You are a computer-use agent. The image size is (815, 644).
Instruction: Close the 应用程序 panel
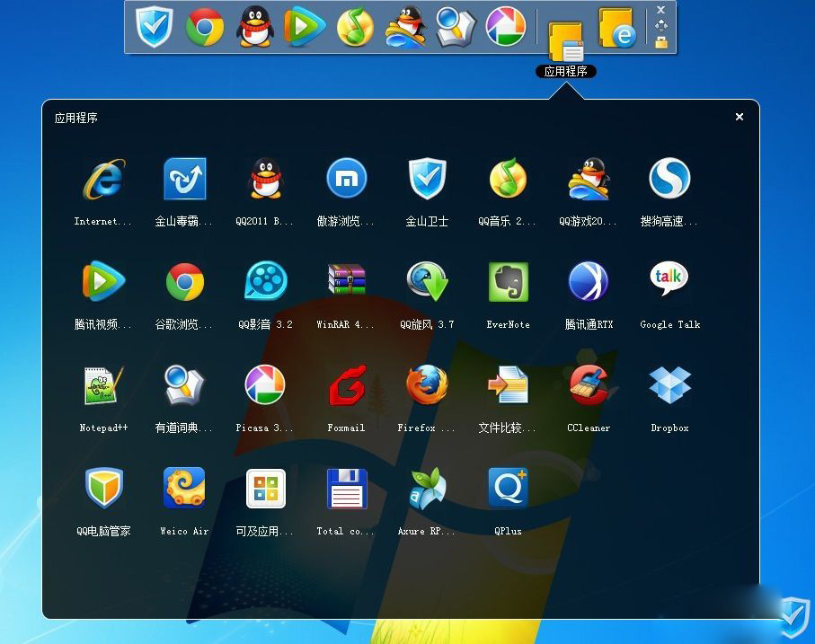point(740,117)
